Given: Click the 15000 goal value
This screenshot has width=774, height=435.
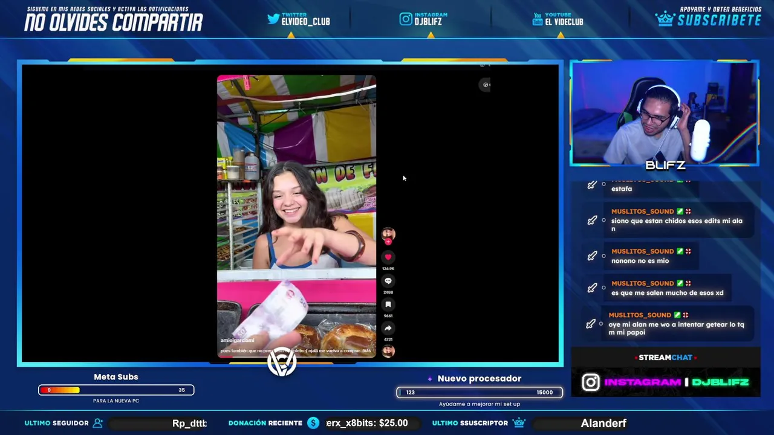Looking at the screenshot, I should click(x=544, y=393).
